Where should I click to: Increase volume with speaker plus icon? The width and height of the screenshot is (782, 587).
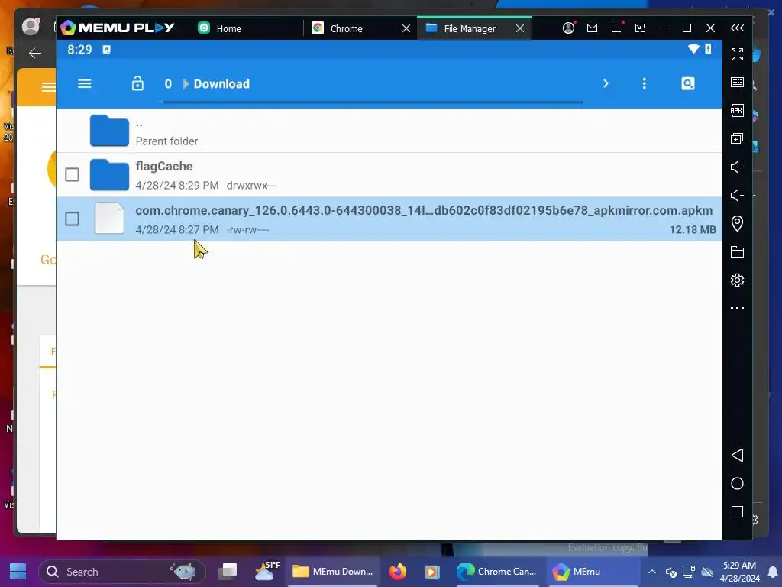click(x=737, y=167)
